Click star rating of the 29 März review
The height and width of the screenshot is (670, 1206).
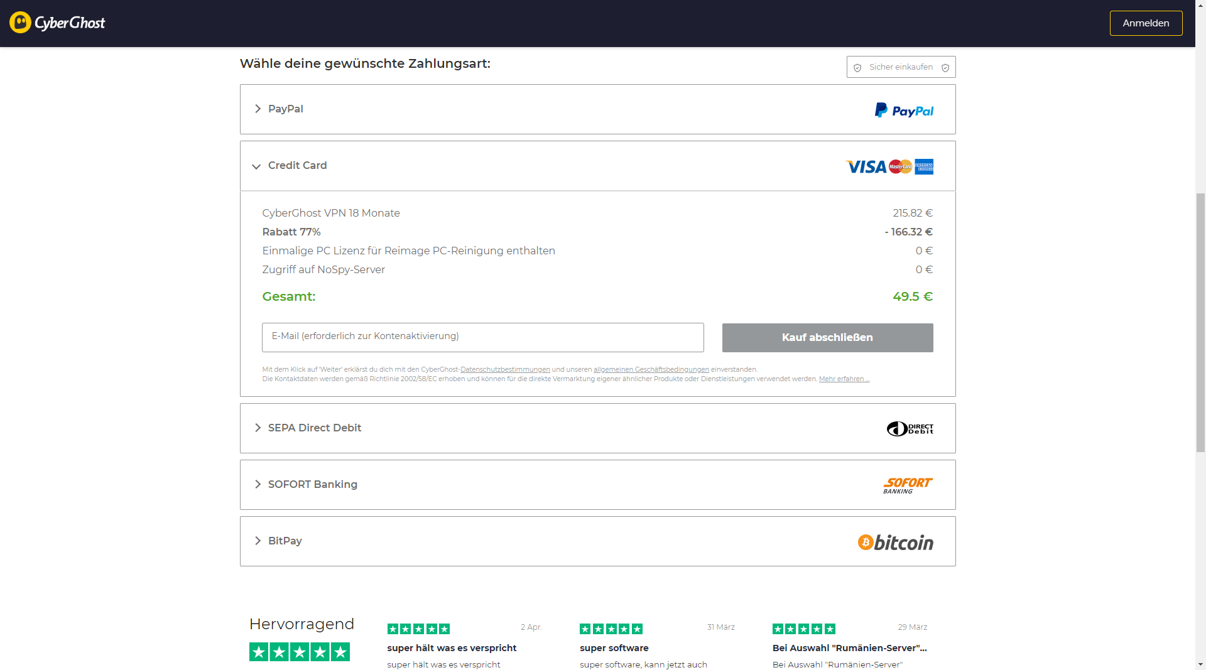click(x=804, y=629)
